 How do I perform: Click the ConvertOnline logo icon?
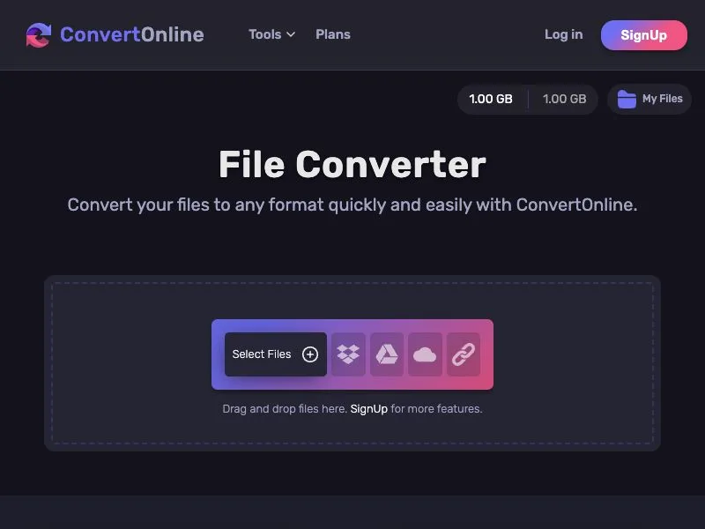pyautogui.click(x=39, y=35)
